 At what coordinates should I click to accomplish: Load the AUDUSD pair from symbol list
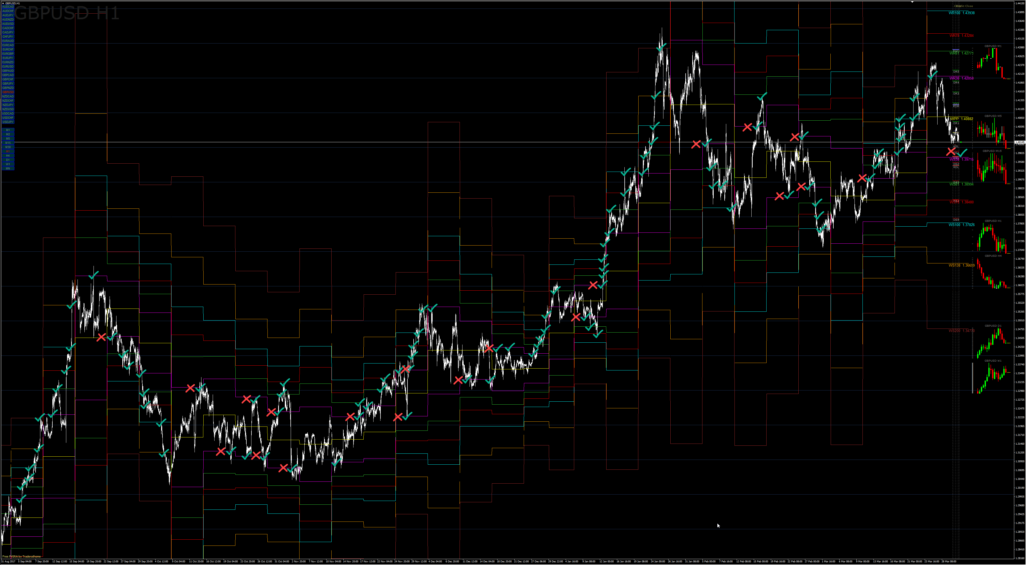8,24
